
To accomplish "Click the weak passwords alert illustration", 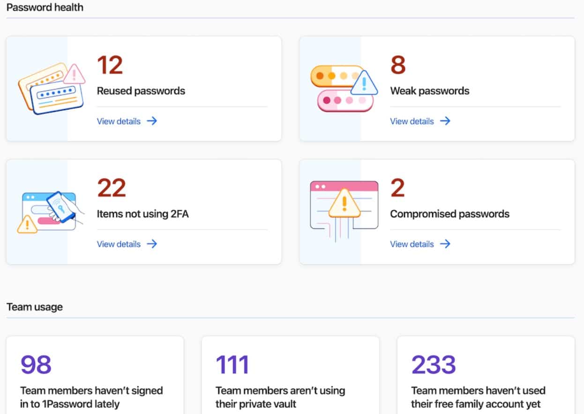I will click(344, 89).
